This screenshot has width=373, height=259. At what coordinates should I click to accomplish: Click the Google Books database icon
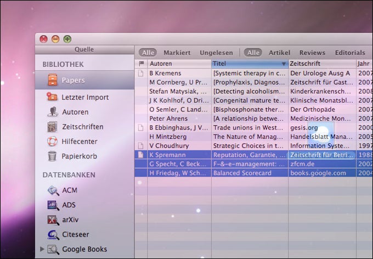coord(53,250)
